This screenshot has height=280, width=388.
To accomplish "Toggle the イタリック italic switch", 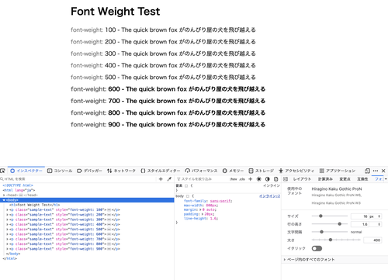I will pyautogui.click(x=317, y=248).
